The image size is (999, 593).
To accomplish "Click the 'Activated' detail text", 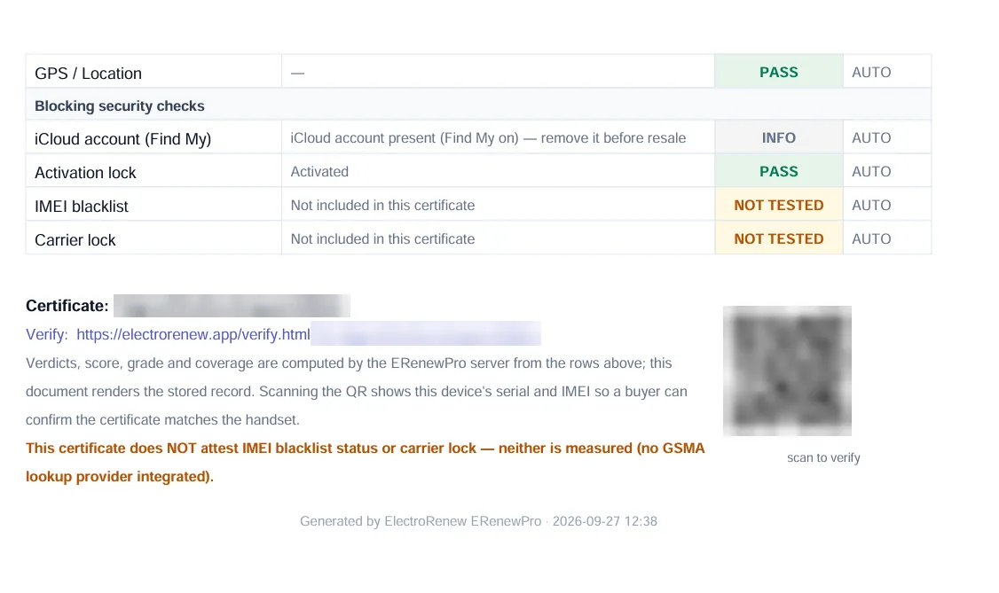I will [x=319, y=172].
